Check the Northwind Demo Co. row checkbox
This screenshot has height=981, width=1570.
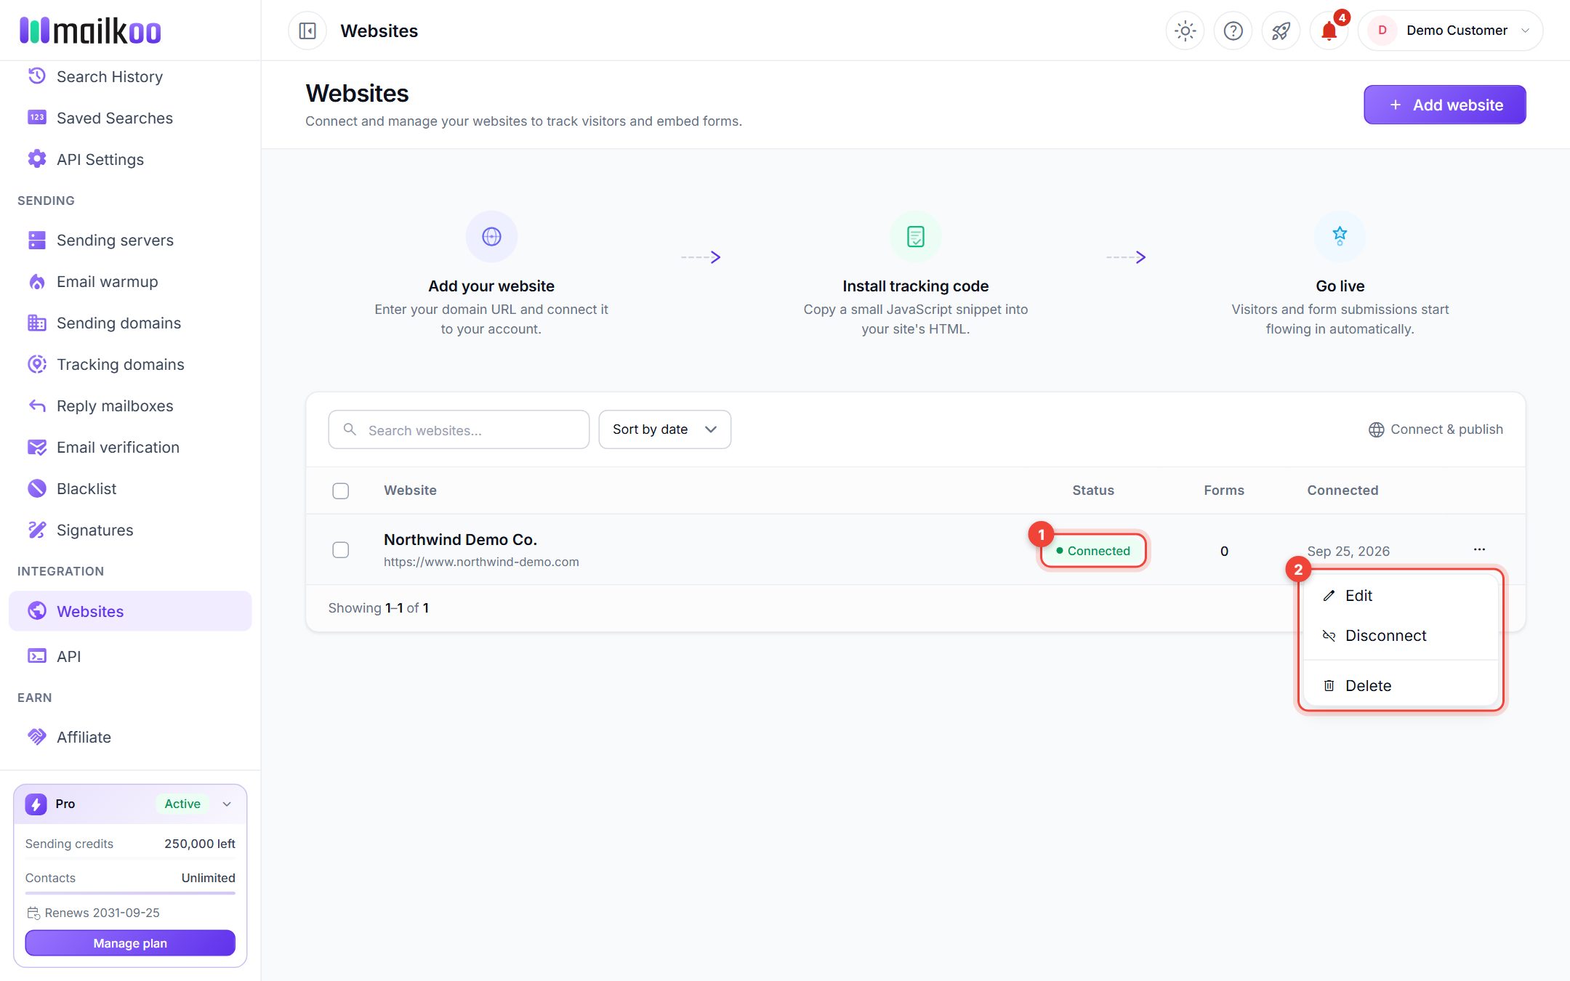pos(340,550)
